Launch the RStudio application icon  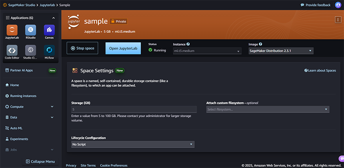[x=30, y=30]
